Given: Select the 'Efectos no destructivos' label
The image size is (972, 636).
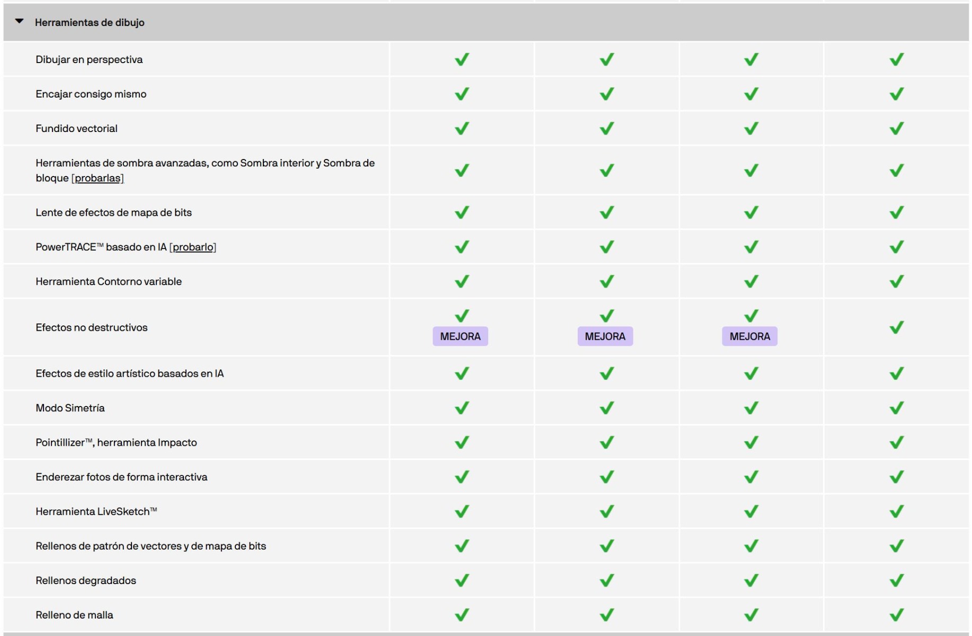Looking at the screenshot, I should coord(92,328).
